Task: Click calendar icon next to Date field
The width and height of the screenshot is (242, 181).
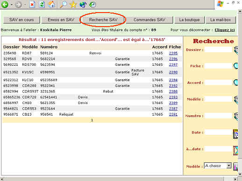Action: 235,134
